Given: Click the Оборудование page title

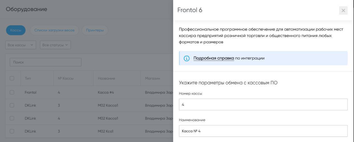Looking at the screenshot, I should (x=27, y=9).
